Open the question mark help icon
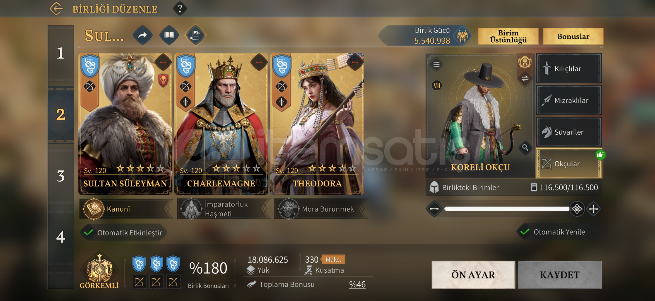This screenshot has width=655, height=301. 180,9
